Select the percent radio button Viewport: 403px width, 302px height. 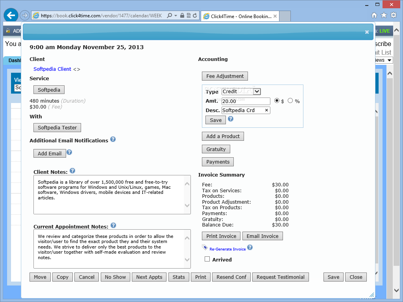[290, 101]
